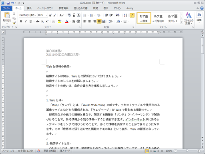205x154 pixels.
Task: Click the zoom slider handle
Action: 187,151
